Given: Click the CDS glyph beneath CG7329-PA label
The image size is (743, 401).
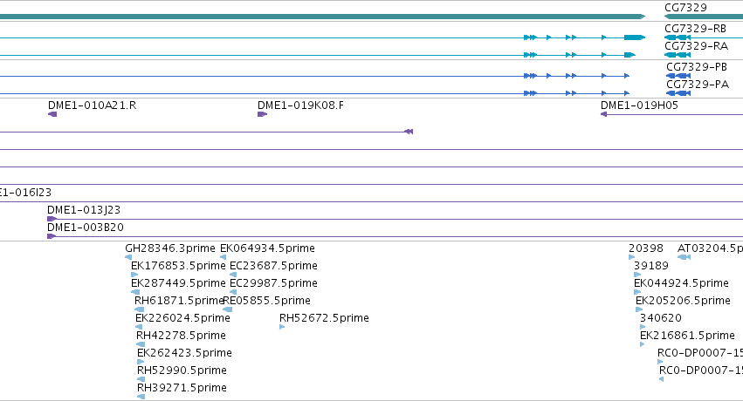Looking at the screenshot, I should pyautogui.click(x=678, y=93).
